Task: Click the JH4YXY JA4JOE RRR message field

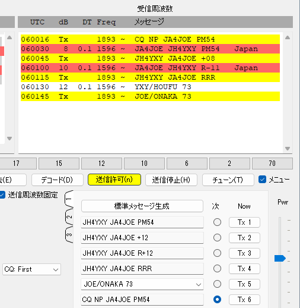Action: point(142,269)
